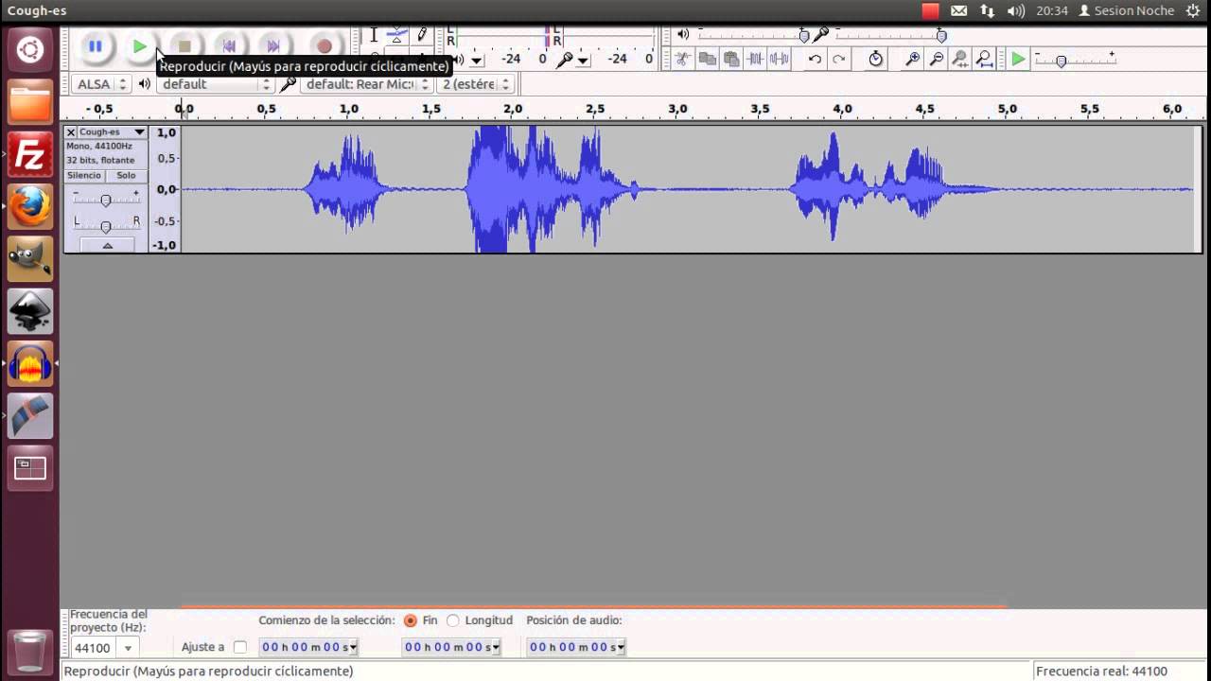
Task: Open the audio position time format dropdown
Action: 621,648
